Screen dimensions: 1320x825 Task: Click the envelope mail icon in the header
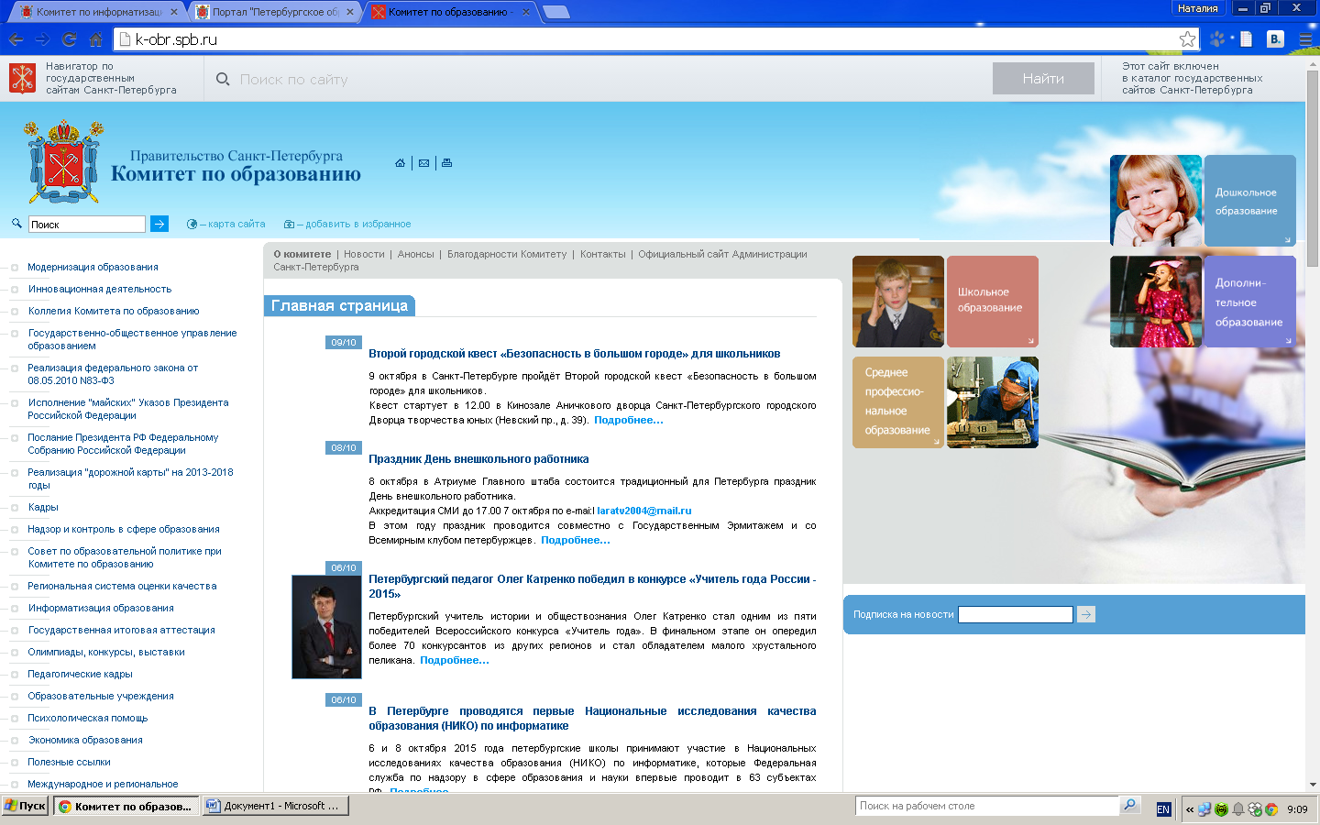[x=423, y=163]
